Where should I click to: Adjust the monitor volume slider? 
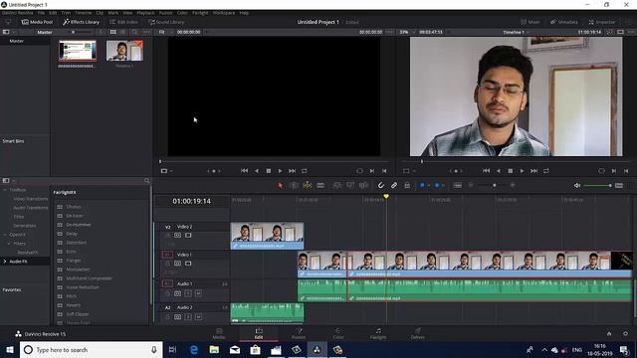[597, 186]
